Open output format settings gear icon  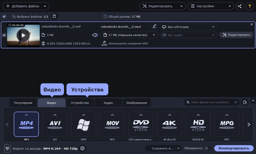point(82,148)
